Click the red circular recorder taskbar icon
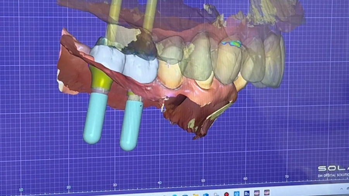This screenshot has width=349, height=196. click(226, 194)
